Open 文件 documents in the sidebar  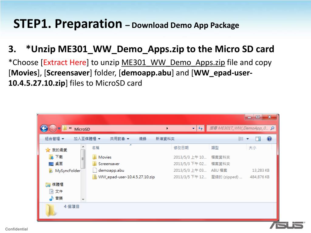tap(59, 191)
